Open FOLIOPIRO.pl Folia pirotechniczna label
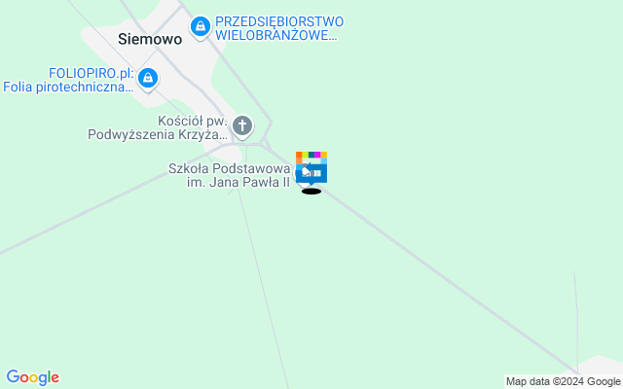 (68, 80)
